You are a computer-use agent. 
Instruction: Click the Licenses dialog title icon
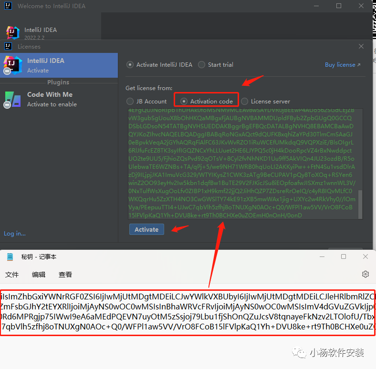[8, 46]
